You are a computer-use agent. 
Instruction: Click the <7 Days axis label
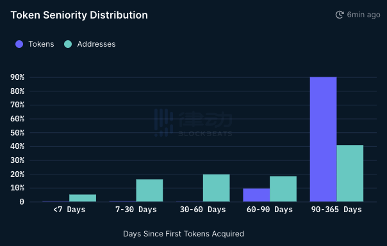click(x=69, y=210)
